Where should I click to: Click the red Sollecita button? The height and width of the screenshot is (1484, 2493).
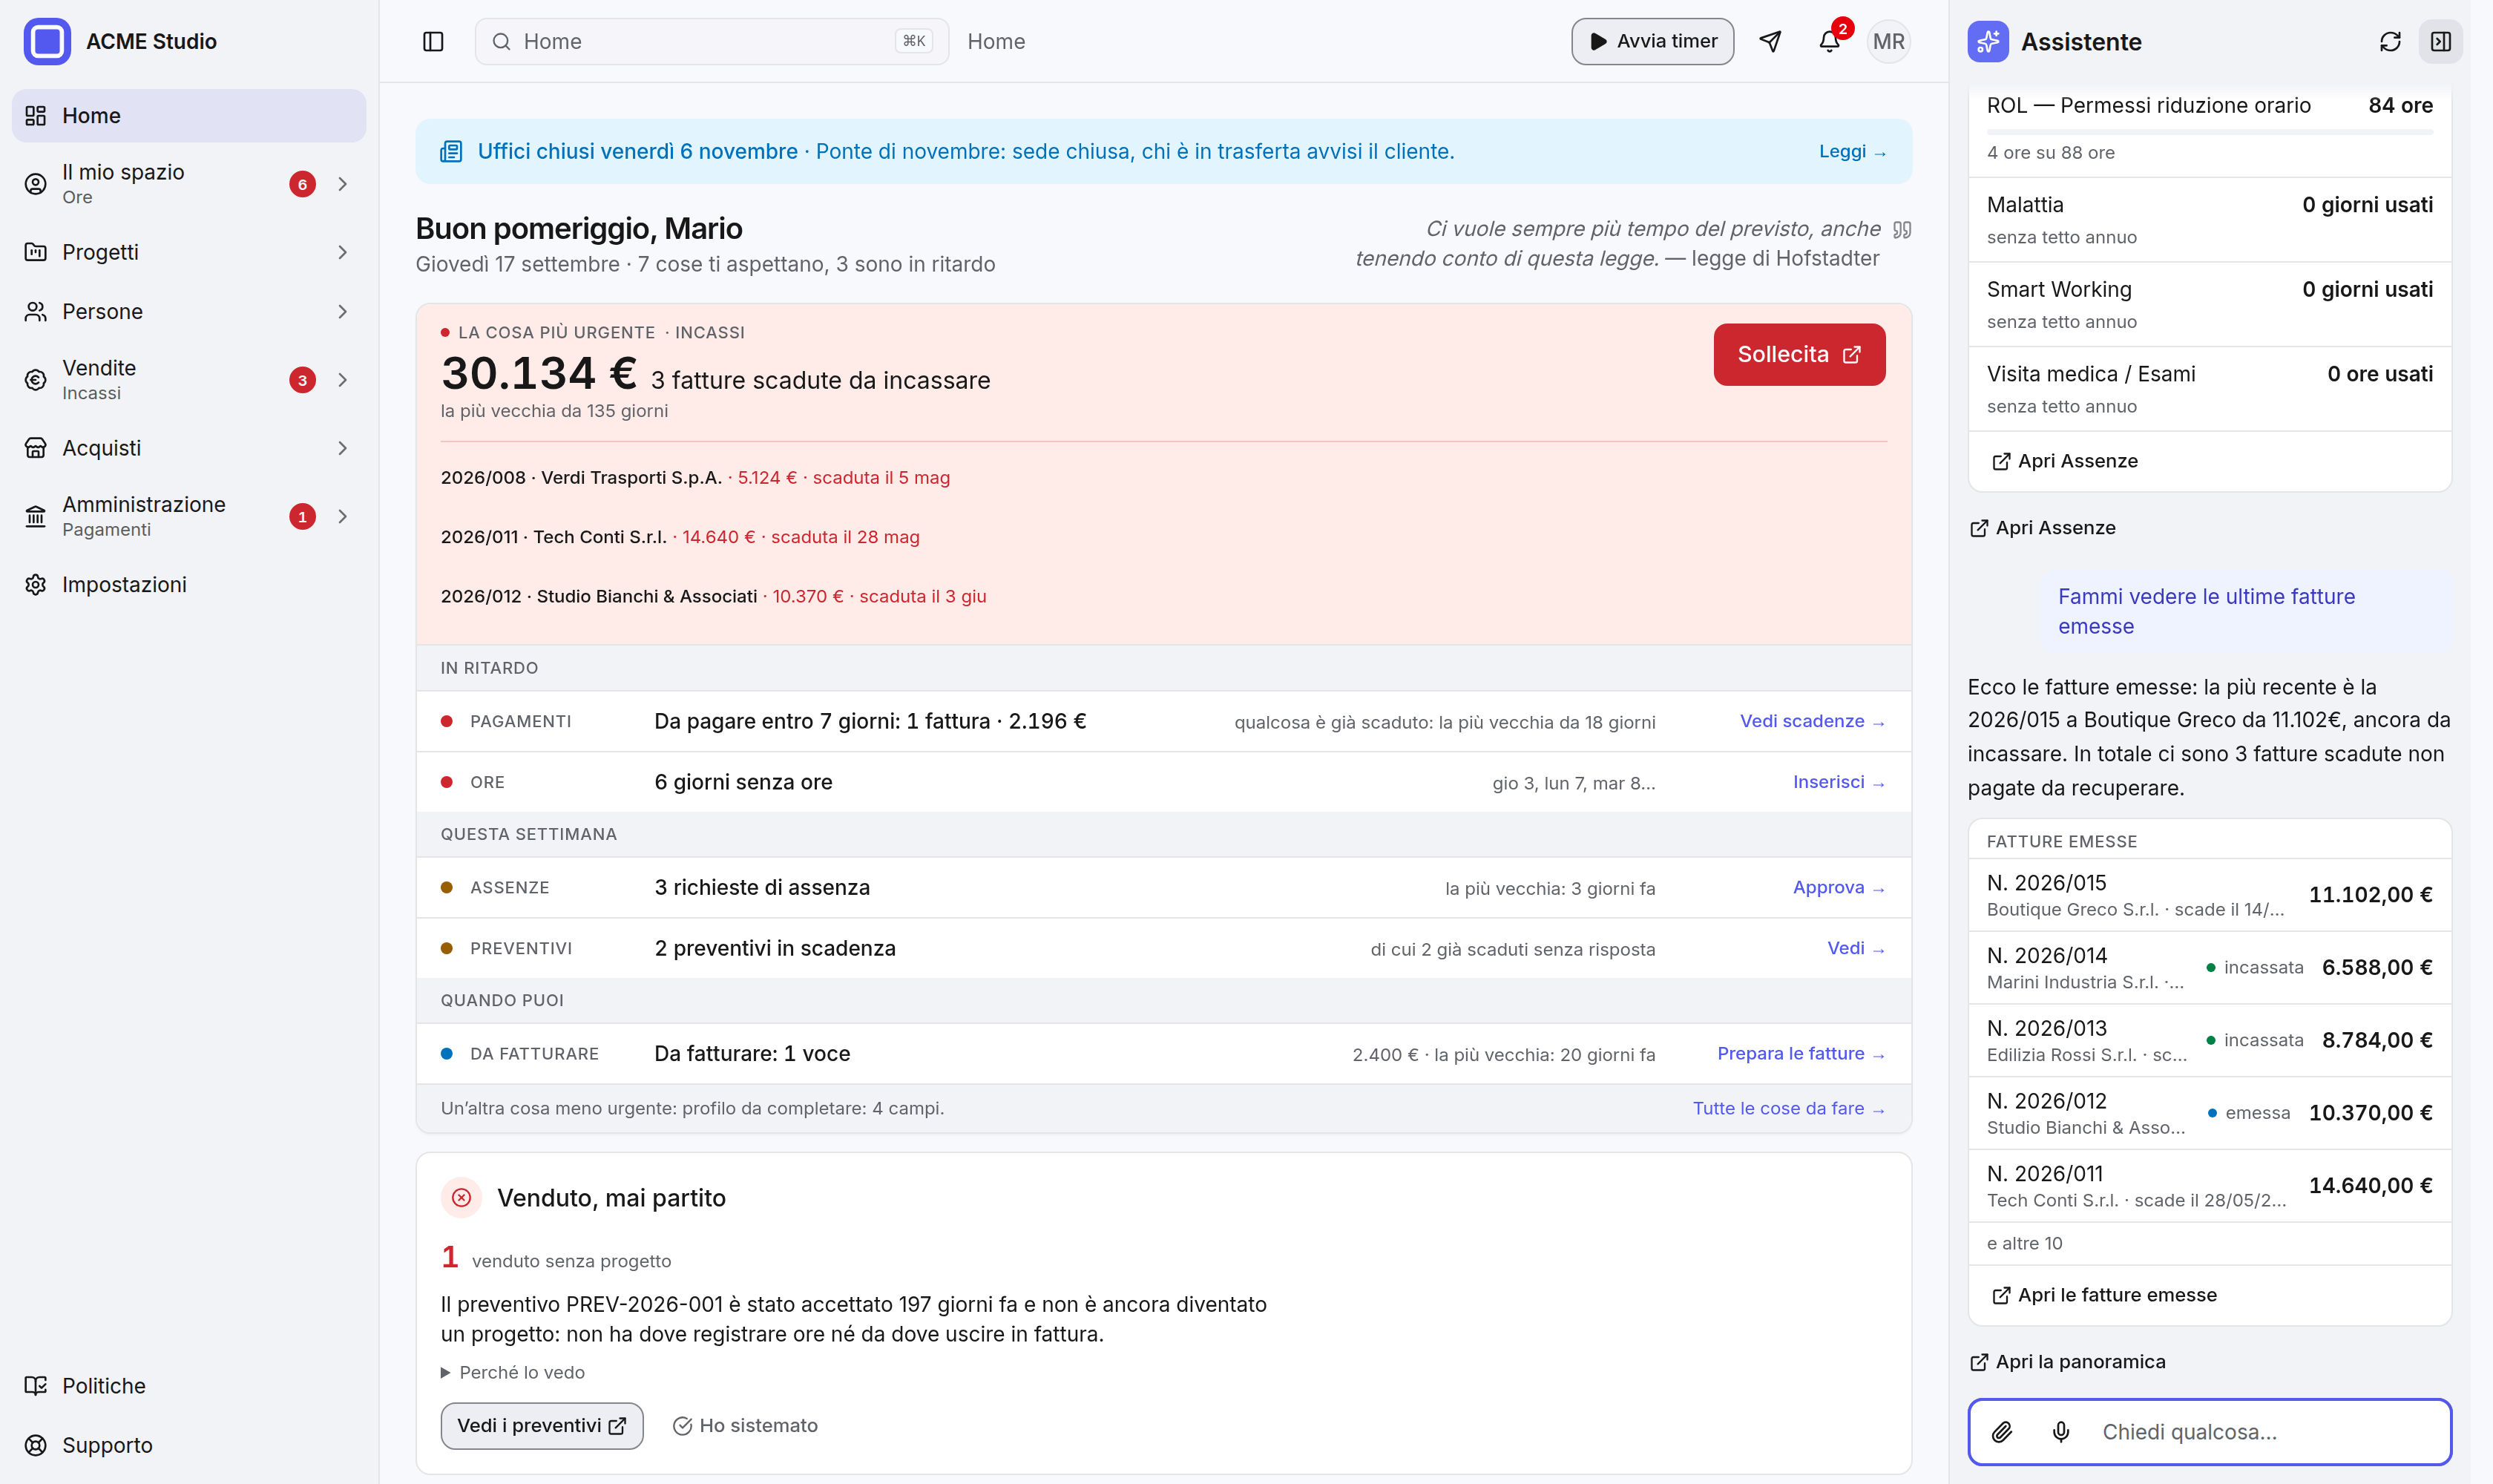[1799, 354]
